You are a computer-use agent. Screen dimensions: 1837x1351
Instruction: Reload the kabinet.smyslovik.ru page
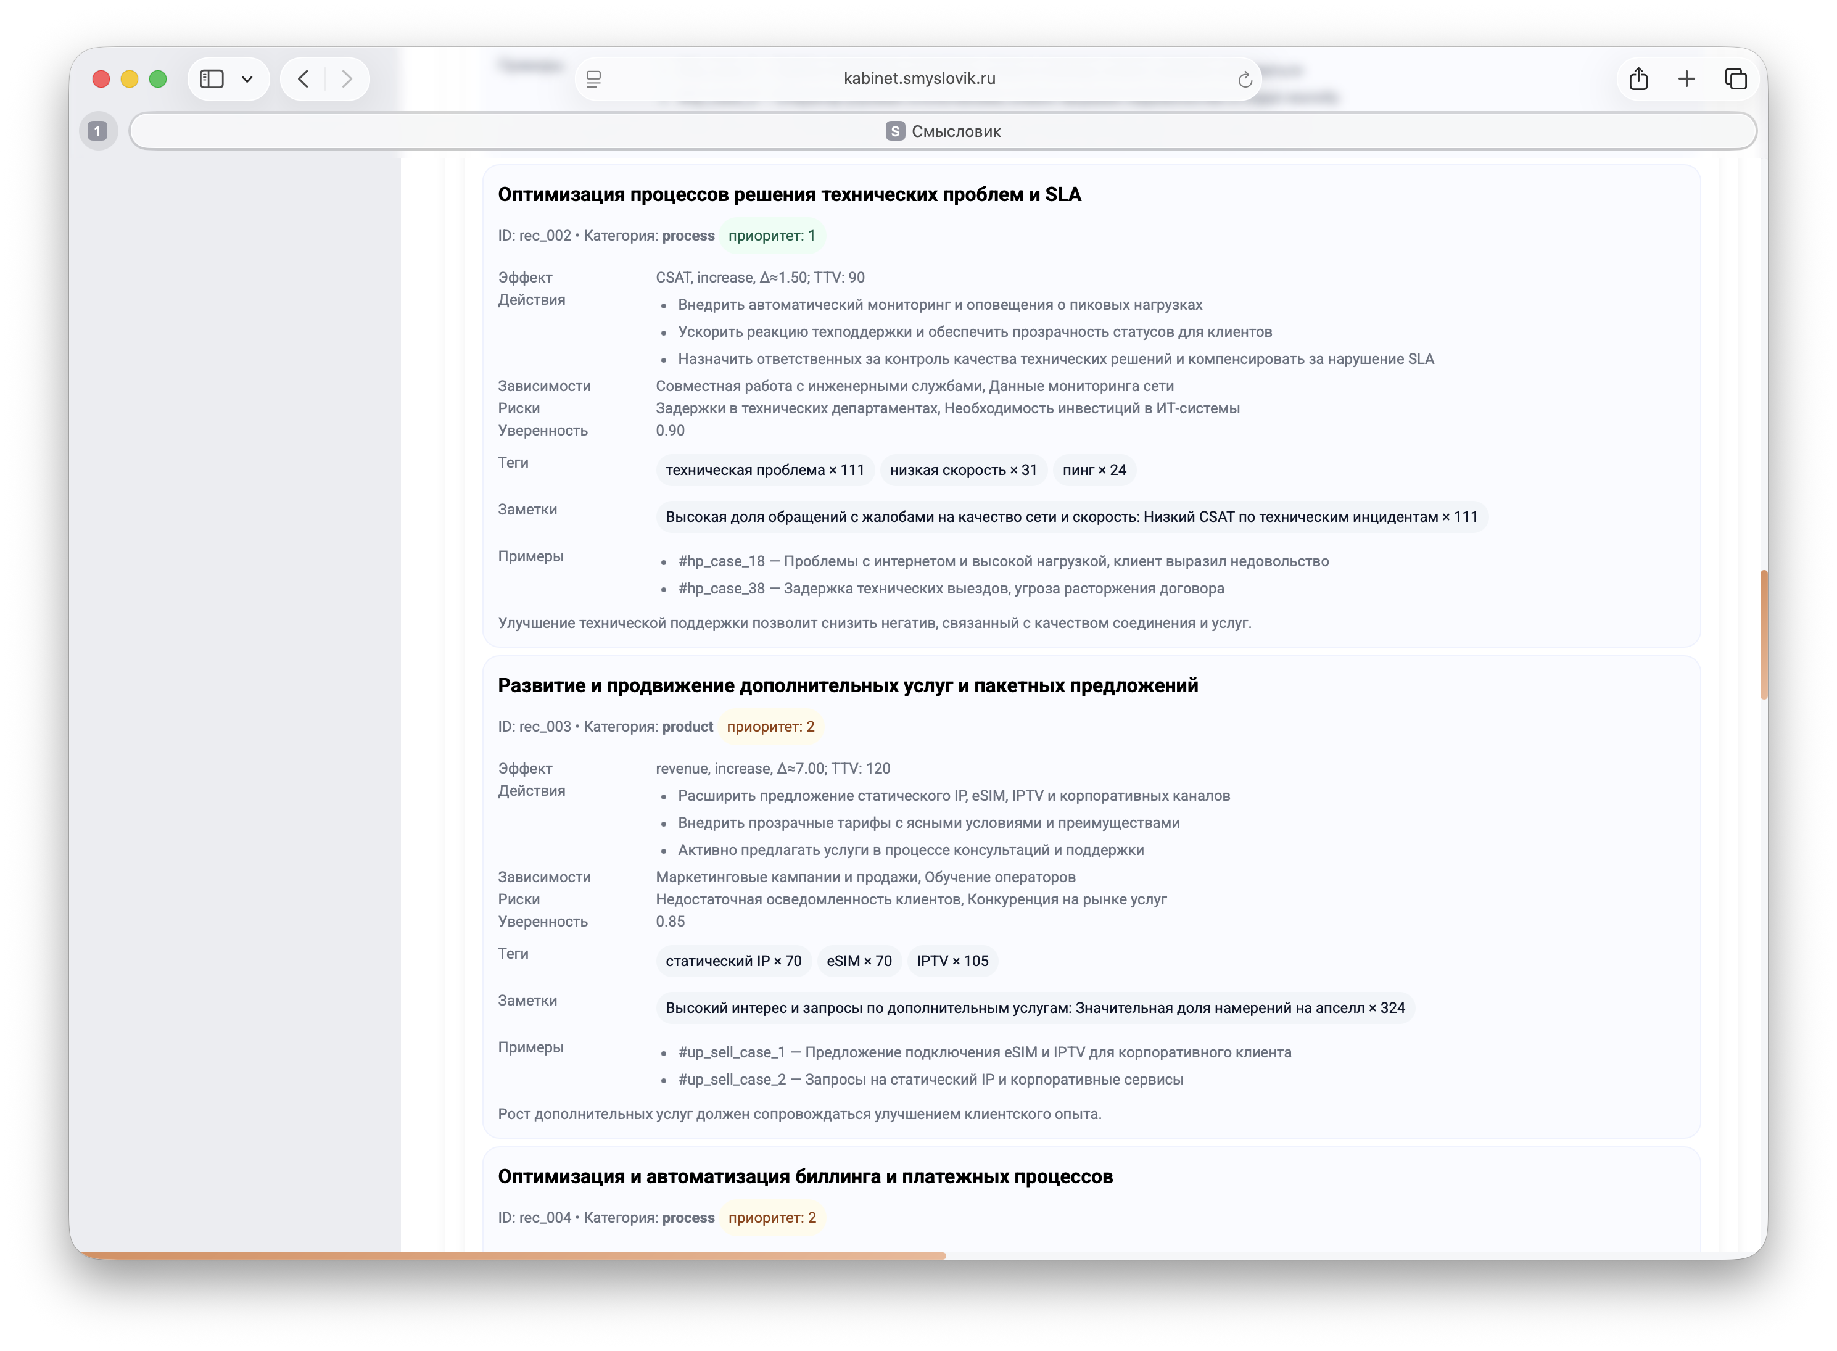(x=1244, y=80)
